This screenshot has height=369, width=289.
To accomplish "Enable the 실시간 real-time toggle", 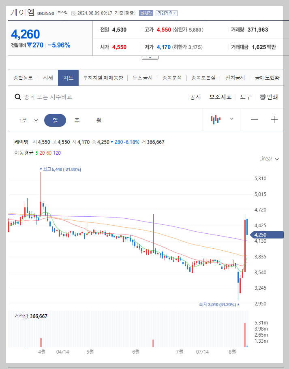I will click(x=146, y=13).
